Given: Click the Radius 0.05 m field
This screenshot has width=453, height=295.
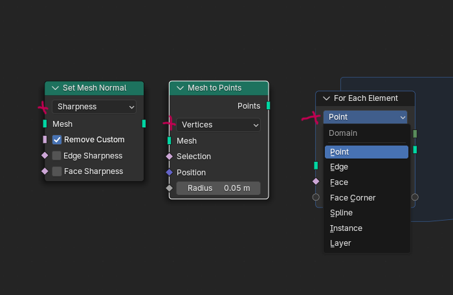Looking at the screenshot, I should tap(219, 188).
